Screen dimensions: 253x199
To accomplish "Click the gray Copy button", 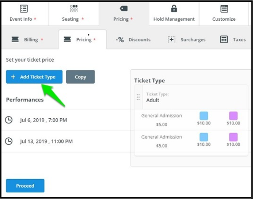I will pos(80,77).
